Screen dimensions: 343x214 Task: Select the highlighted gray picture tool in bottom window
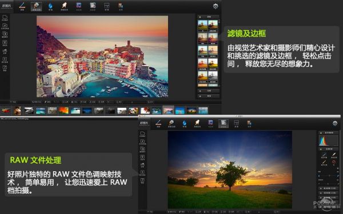click(x=224, y=124)
